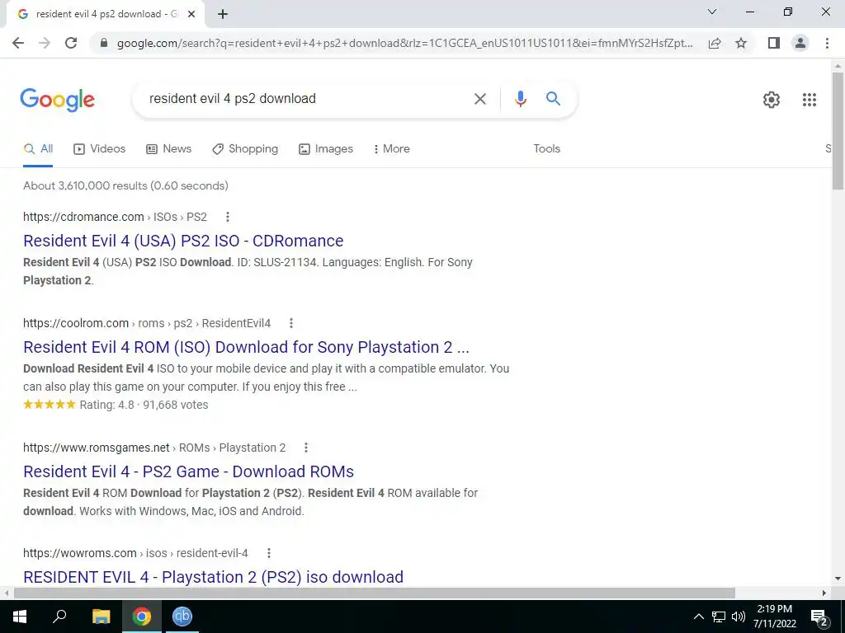Screen dimensions: 845x633
Task: Bookmark this tab with the star icon
Action: click(x=741, y=43)
